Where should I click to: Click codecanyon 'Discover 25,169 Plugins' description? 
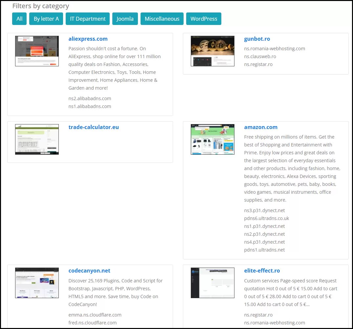(116, 293)
